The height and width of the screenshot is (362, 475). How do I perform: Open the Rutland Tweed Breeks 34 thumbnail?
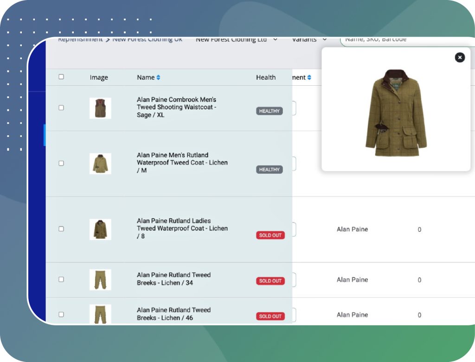100,279
